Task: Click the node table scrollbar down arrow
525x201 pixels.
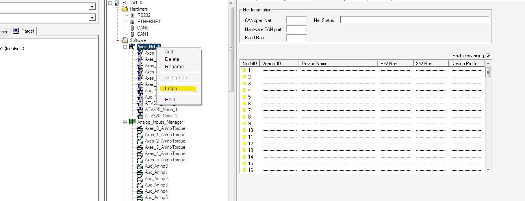Action: point(488,170)
